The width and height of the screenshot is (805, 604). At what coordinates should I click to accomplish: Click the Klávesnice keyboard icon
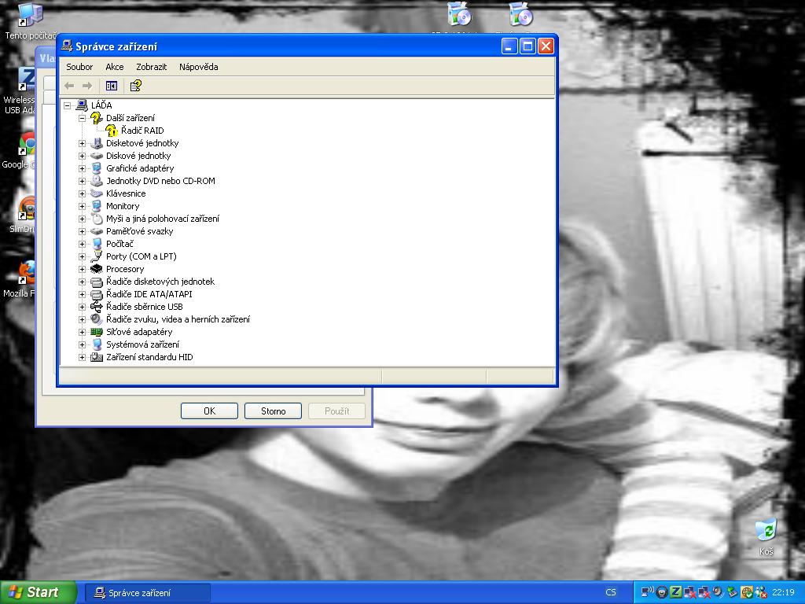(x=97, y=193)
